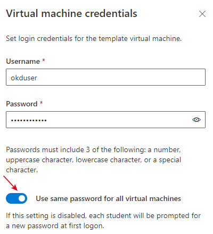Disable Use same password toggle switch

point(17,198)
